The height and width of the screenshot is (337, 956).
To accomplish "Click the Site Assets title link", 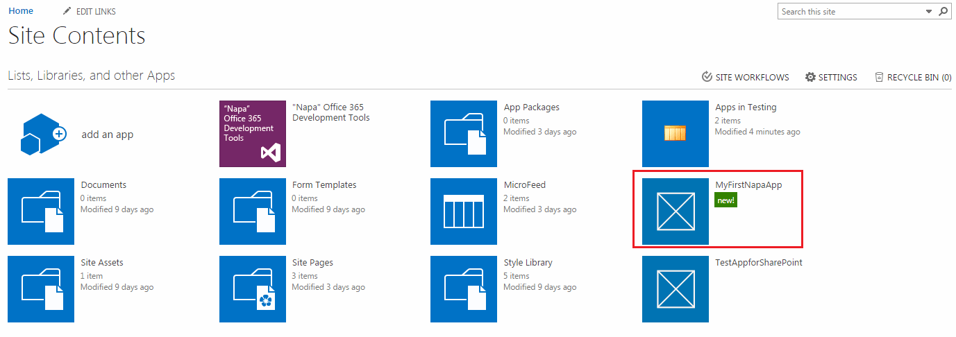I will (102, 262).
